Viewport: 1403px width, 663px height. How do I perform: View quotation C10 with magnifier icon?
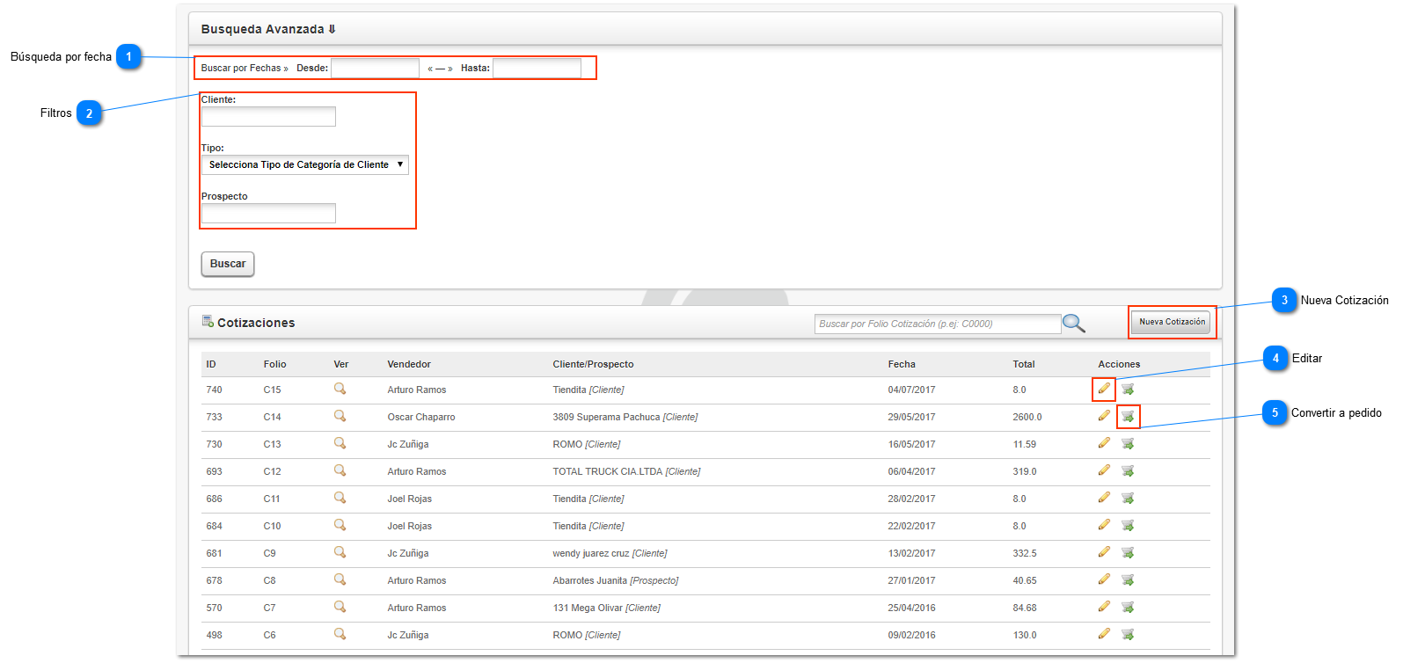(340, 525)
